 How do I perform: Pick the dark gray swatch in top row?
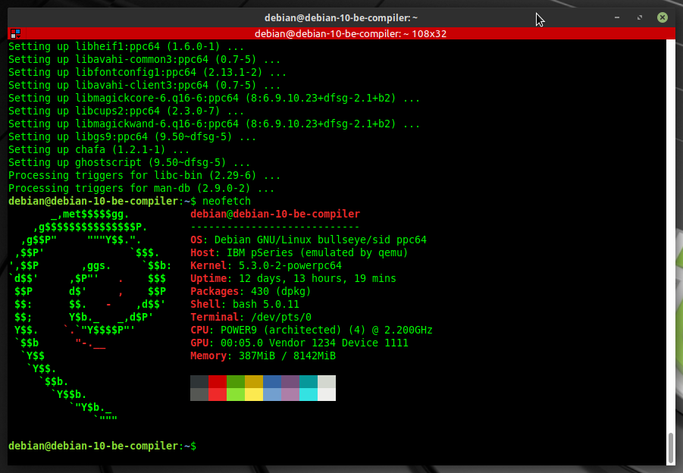(199, 381)
